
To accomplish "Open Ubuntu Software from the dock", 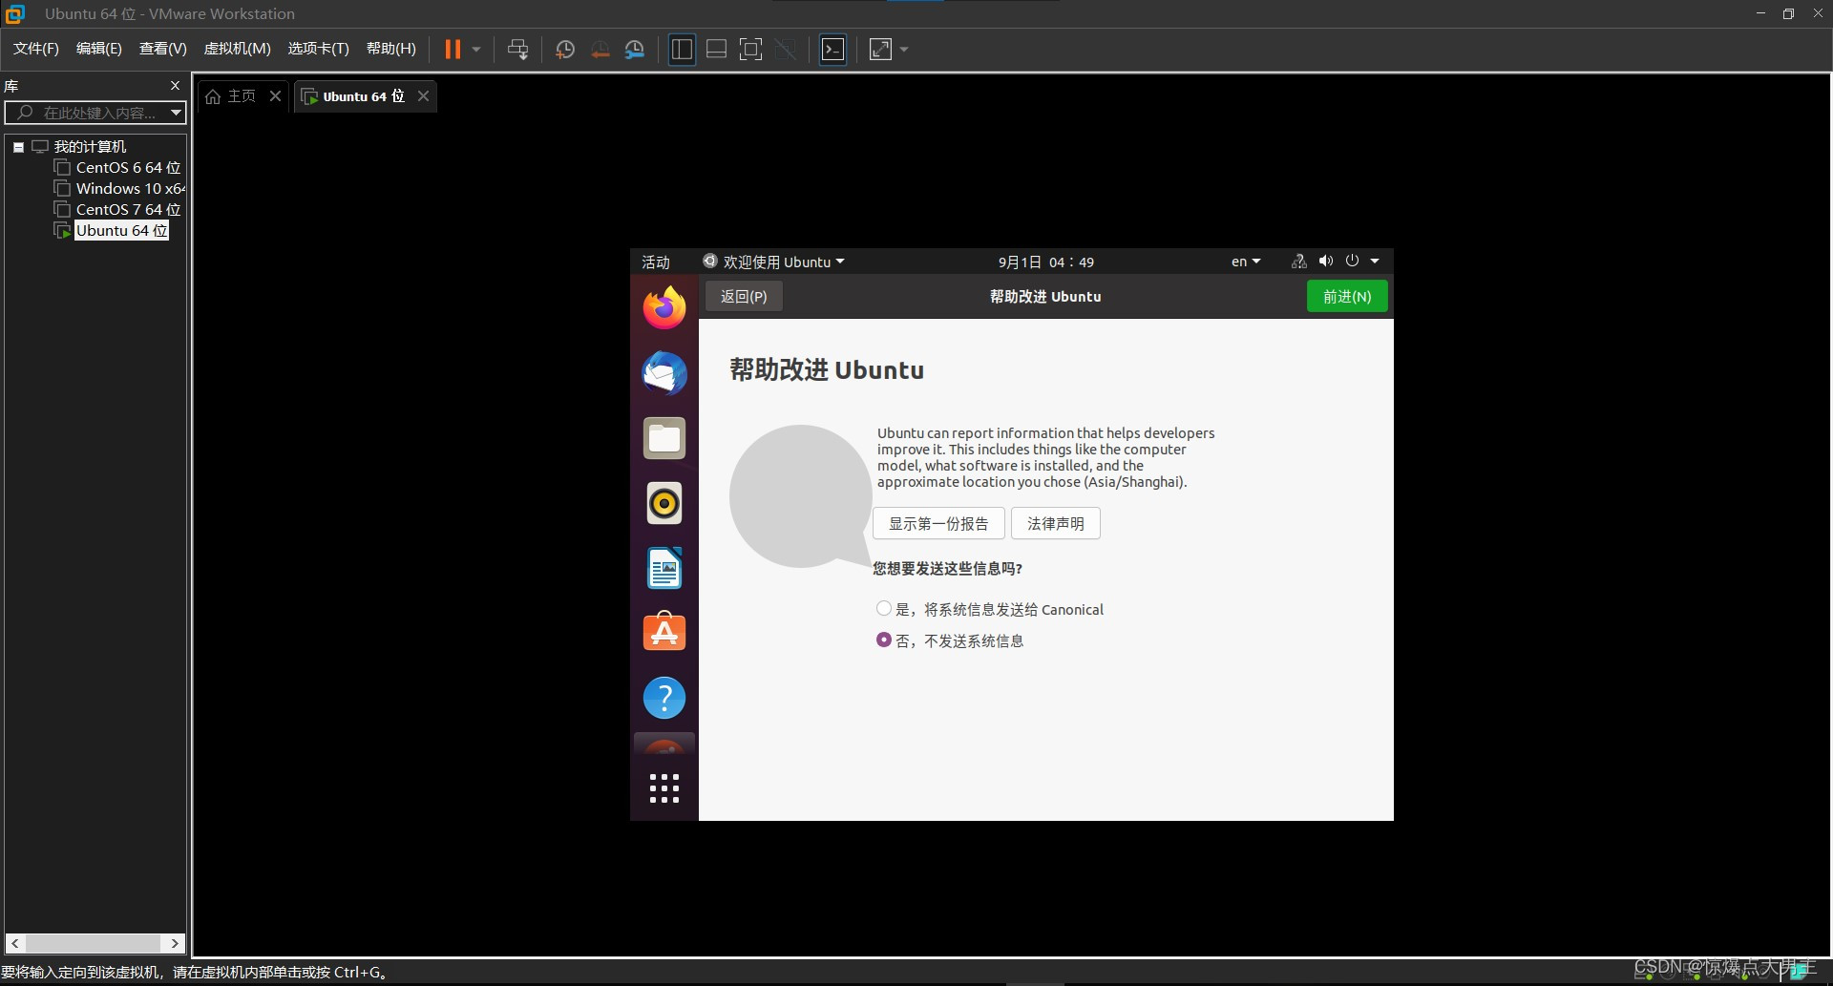I will [x=664, y=632].
